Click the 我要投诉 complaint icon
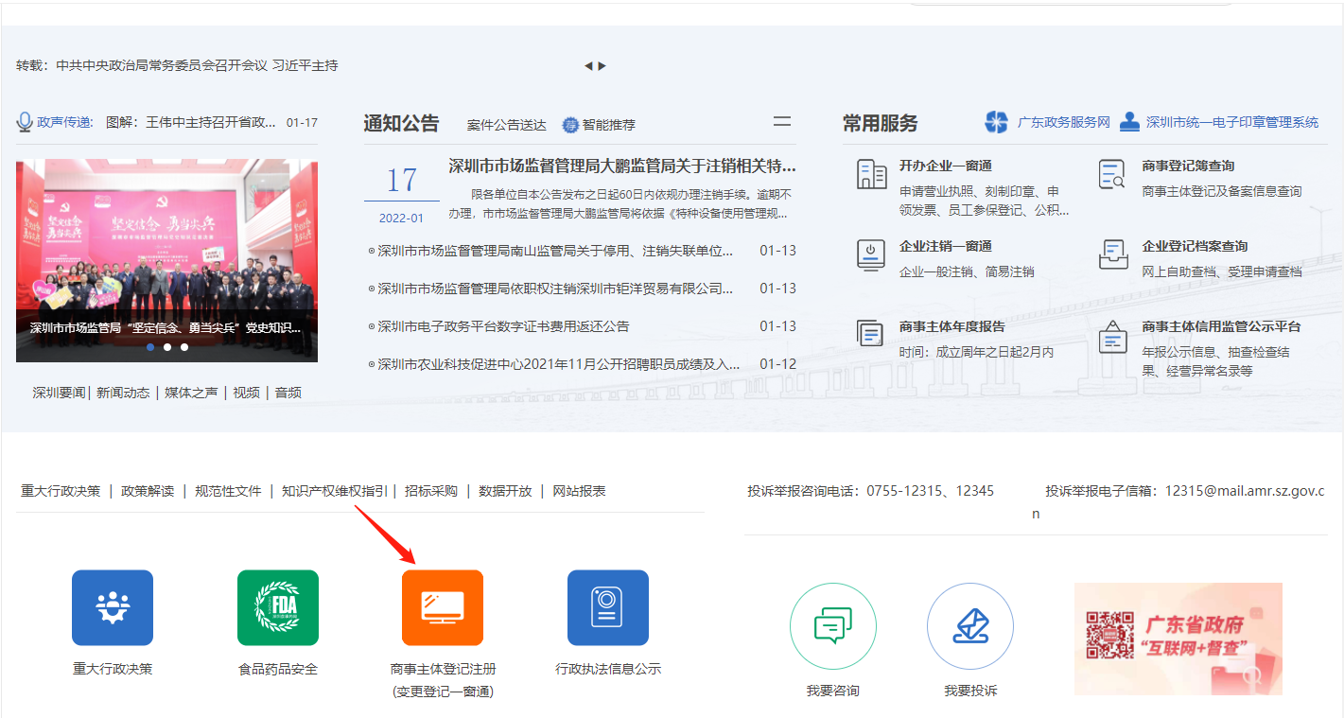Screen dimensions: 1344x718 [x=970, y=625]
